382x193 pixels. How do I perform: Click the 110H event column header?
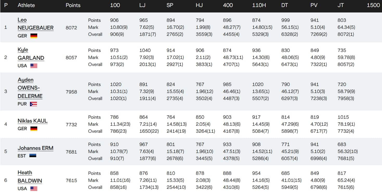click(259, 5)
